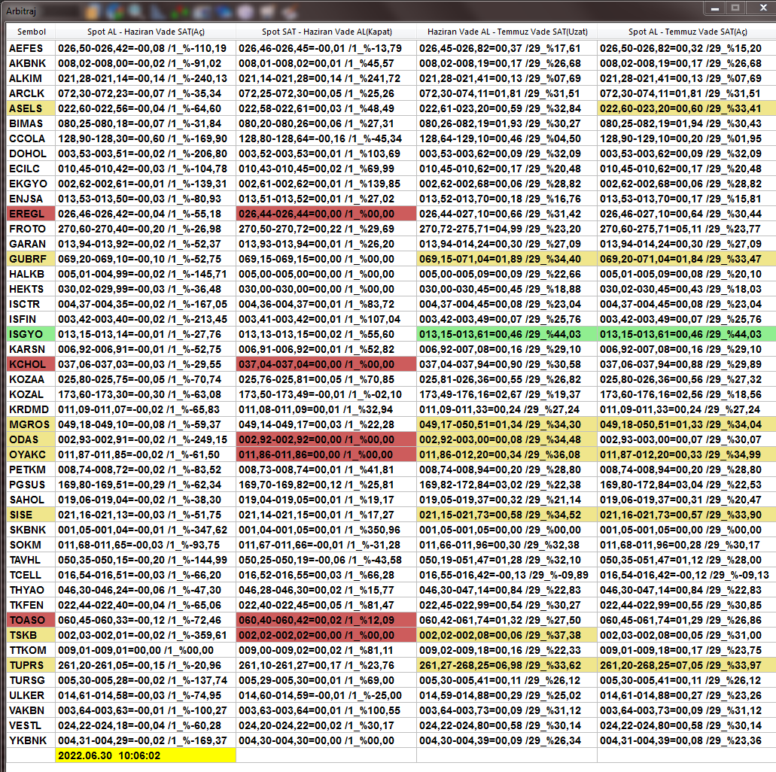Click ODAS cell '002,92-003,00=00,08 /29_%34,48'

pyautogui.click(x=507, y=439)
